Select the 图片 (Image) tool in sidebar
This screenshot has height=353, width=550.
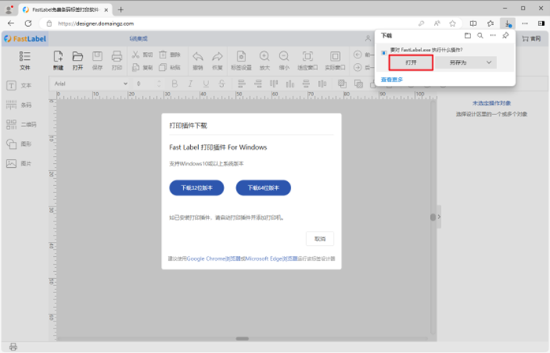(x=19, y=164)
